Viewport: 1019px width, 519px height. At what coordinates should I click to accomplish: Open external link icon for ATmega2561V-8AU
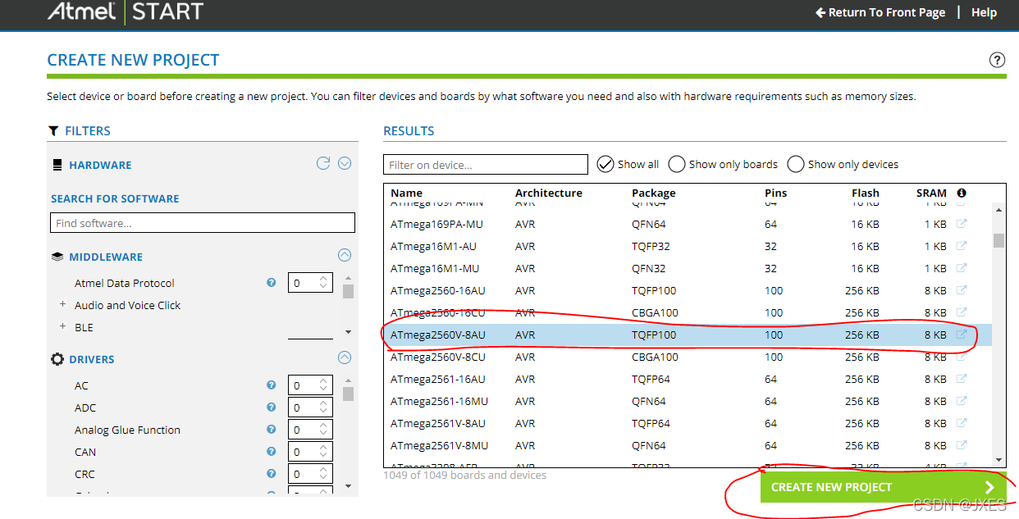[962, 423]
